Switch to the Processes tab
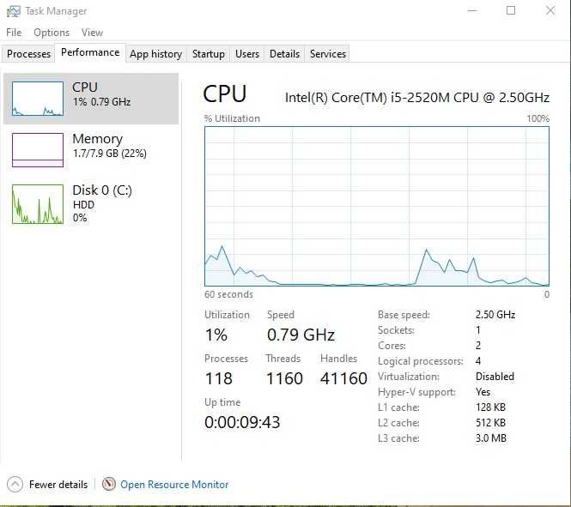The width and height of the screenshot is (571, 507). [29, 54]
